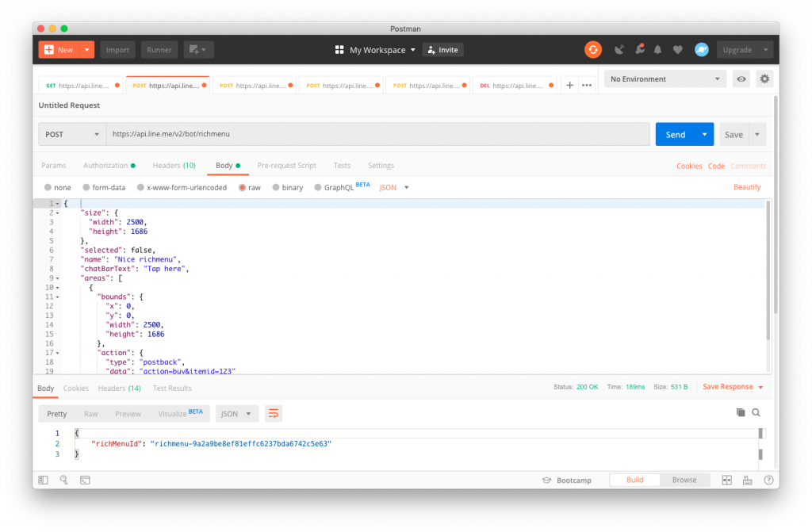The image size is (812, 532).
Task: Search the response body
Action: pos(756,412)
